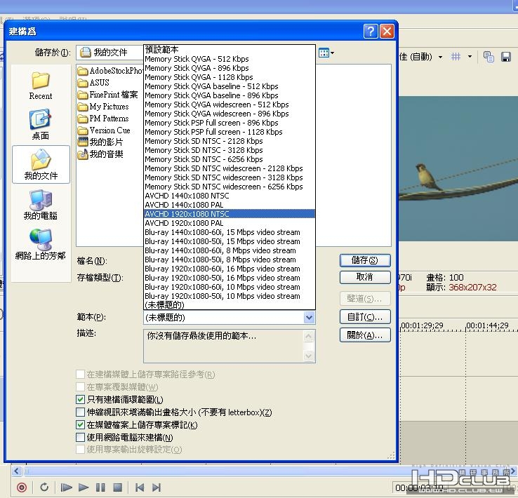Open the grid overlay options dropdown arrow
The image size is (518, 498).
point(470,57)
